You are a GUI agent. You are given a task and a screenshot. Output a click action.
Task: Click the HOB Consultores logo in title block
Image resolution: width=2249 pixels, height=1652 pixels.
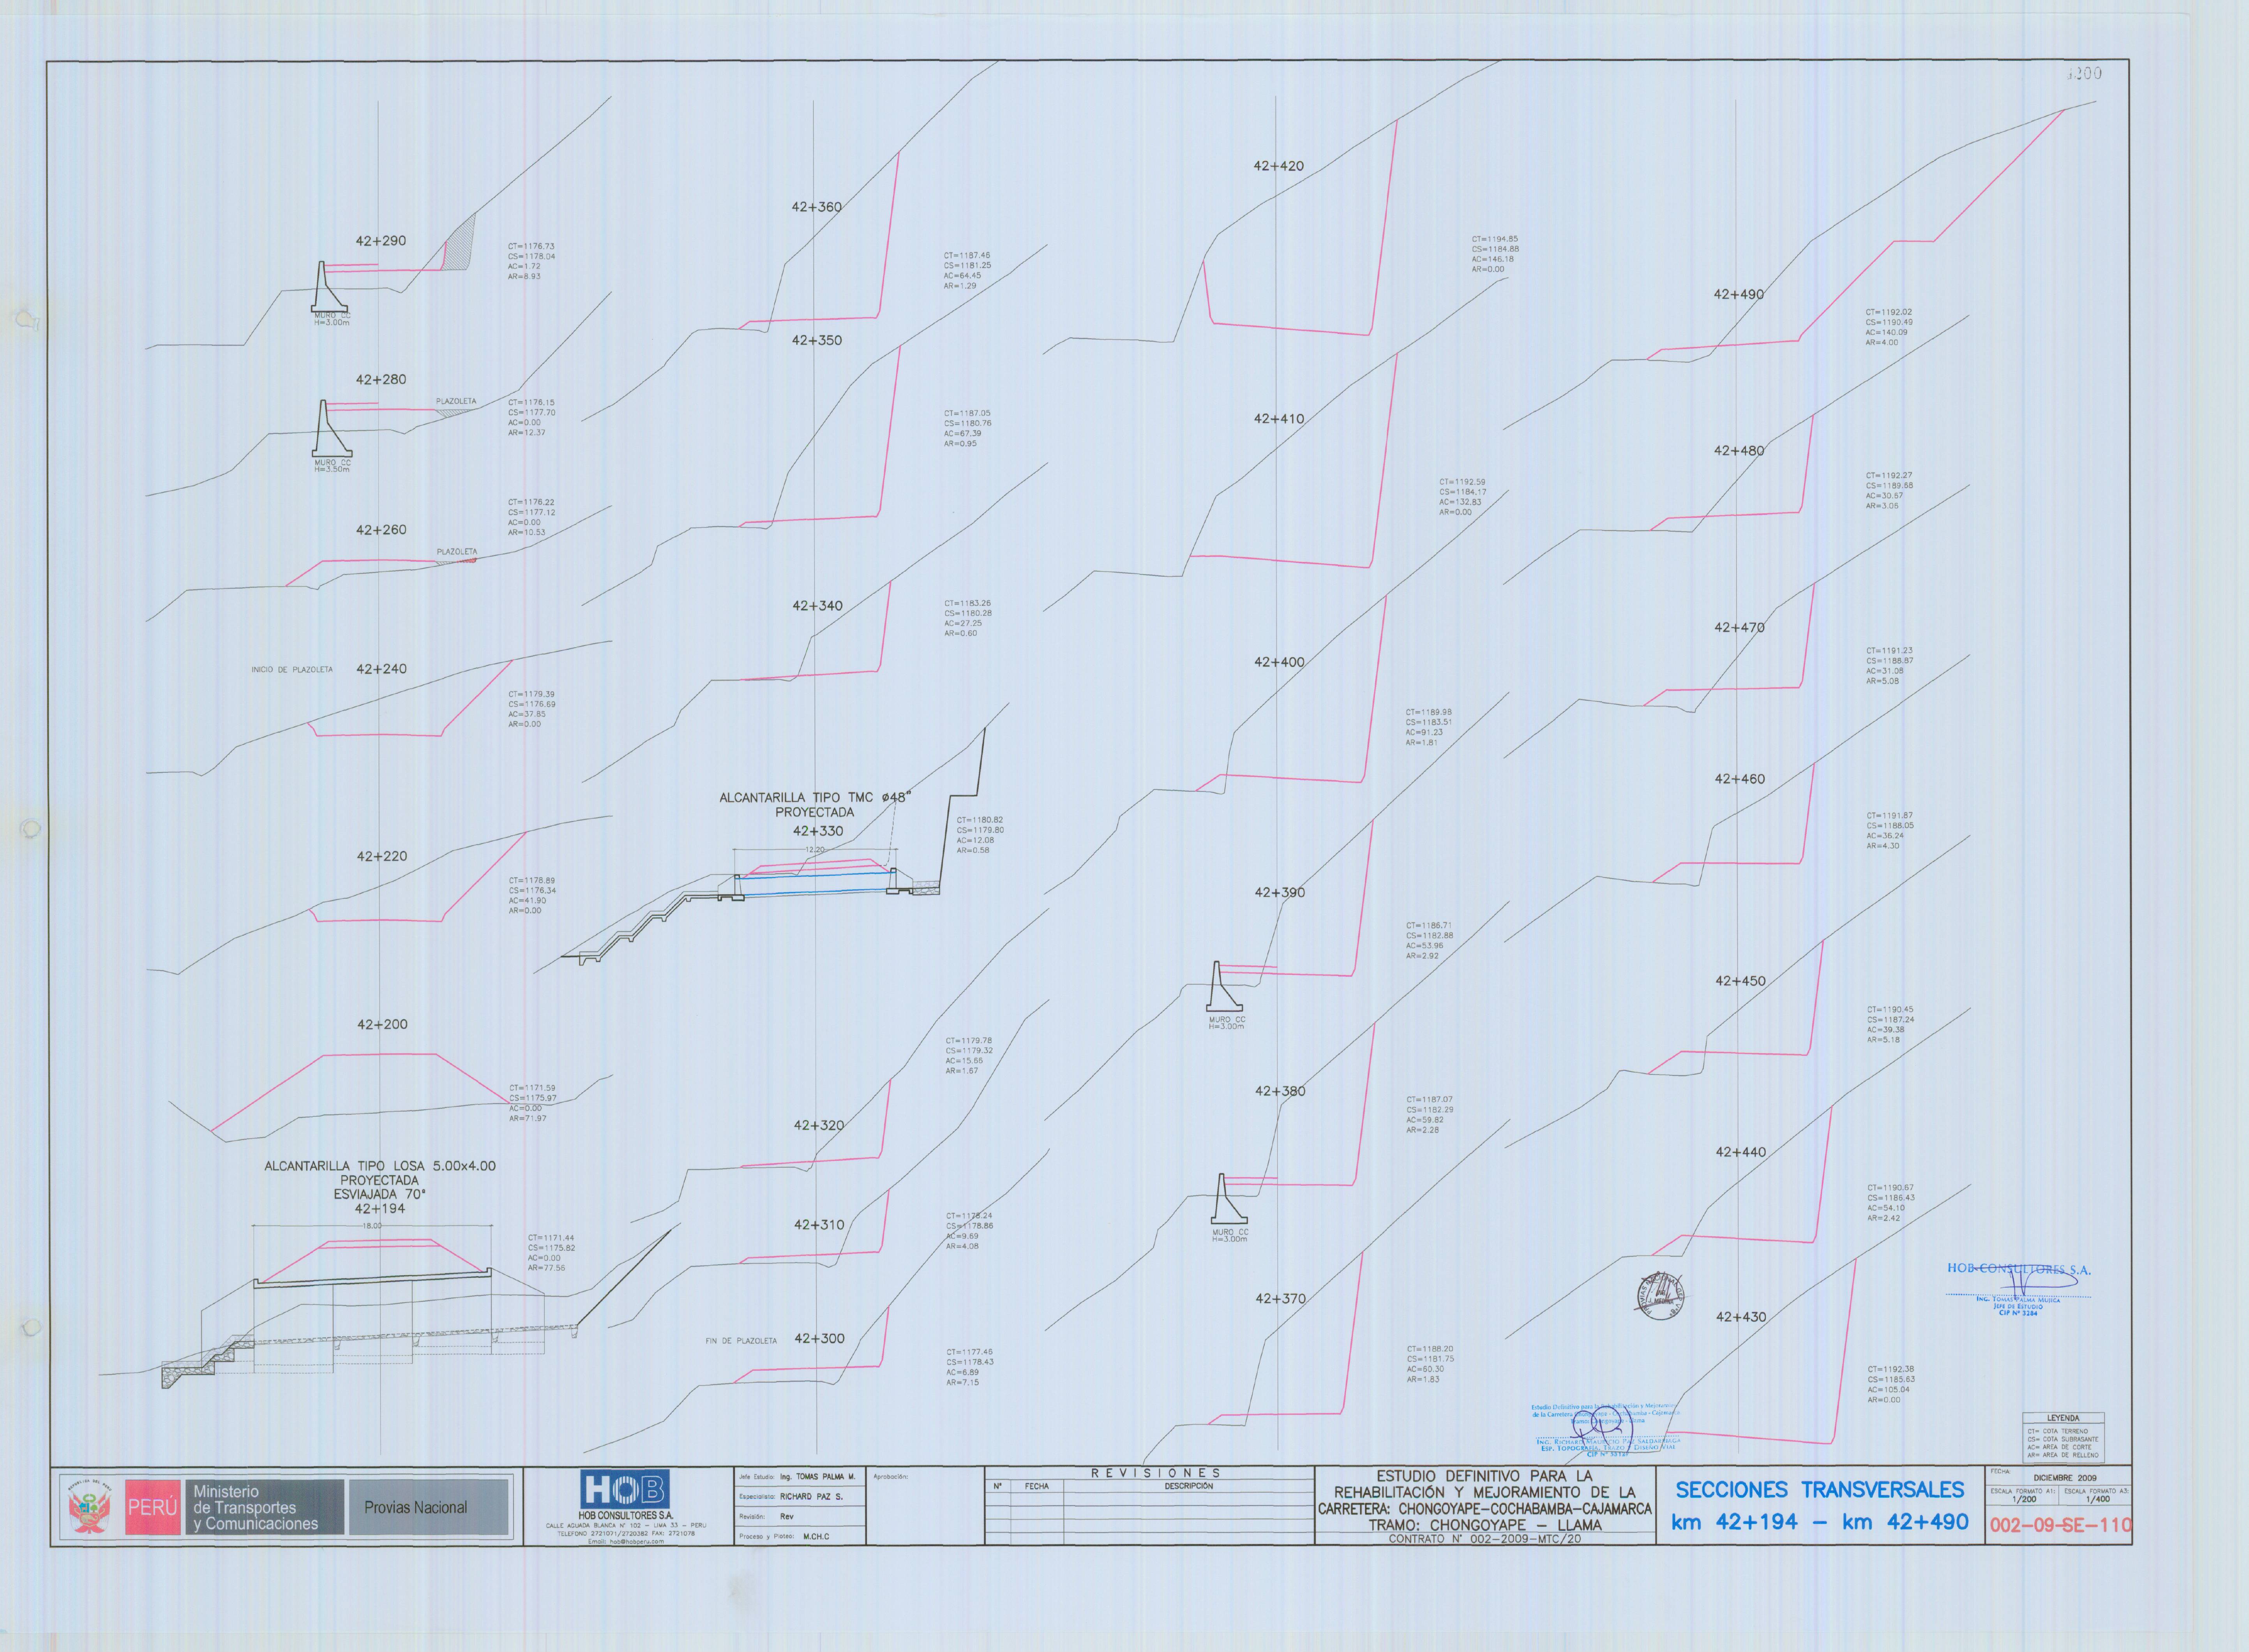tap(625, 1489)
